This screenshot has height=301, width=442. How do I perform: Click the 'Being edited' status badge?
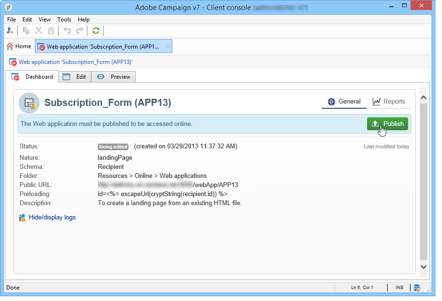pyautogui.click(x=113, y=147)
